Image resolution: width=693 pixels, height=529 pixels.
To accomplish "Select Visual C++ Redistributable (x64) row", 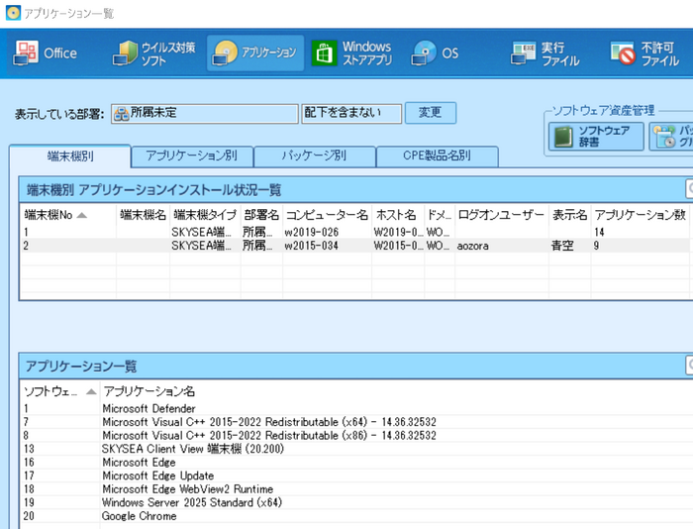I will [x=356, y=422].
